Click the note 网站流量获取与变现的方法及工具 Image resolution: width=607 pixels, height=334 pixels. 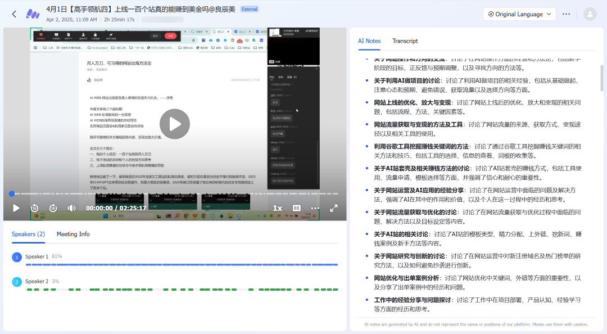(x=418, y=124)
